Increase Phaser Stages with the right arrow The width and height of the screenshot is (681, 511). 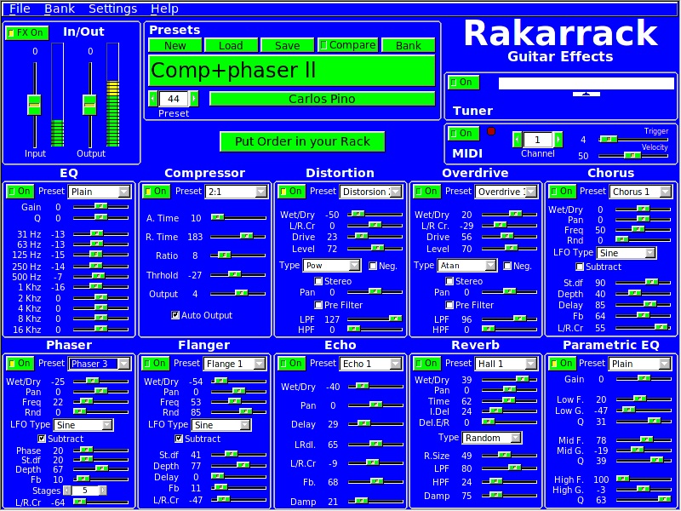[x=103, y=491]
